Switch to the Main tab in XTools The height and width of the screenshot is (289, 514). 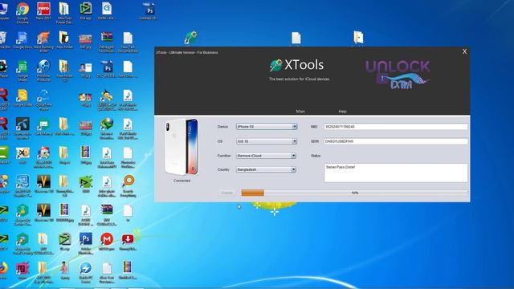(300, 112)
